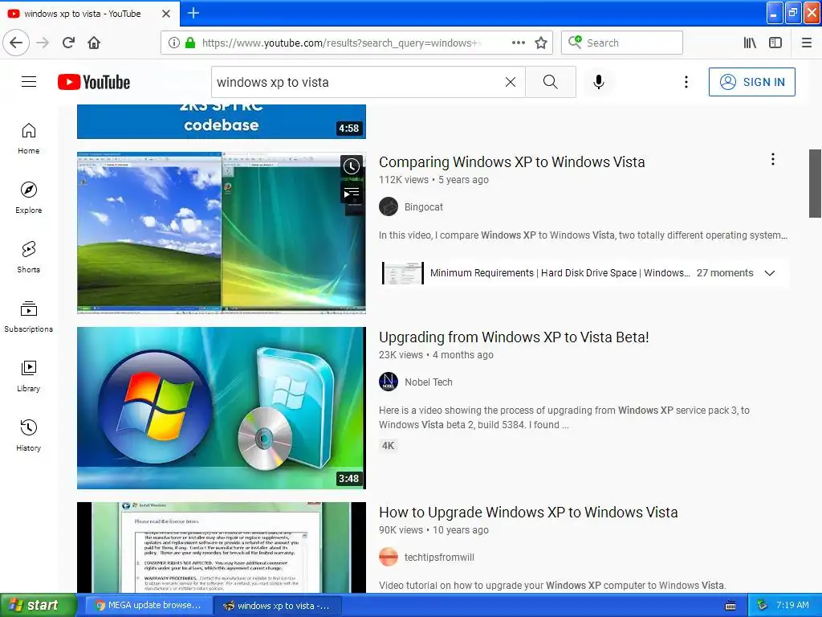Open Shorts in YouTube sidebar
822x617 pixels.
pos(29,257)
